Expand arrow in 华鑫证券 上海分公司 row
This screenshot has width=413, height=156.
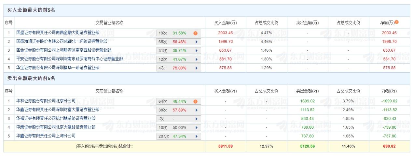pyautogui.click(x=197, y=136)
